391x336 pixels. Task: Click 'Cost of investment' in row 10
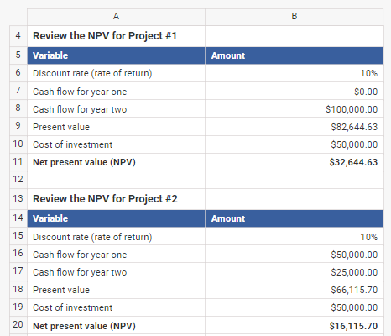click(116, 144)
